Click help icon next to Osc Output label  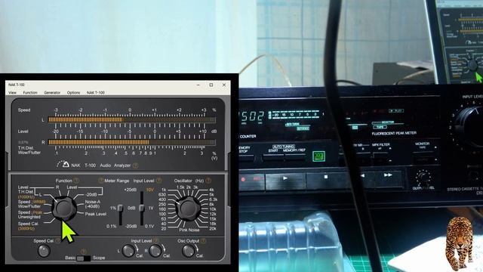(x=203, y=241)
